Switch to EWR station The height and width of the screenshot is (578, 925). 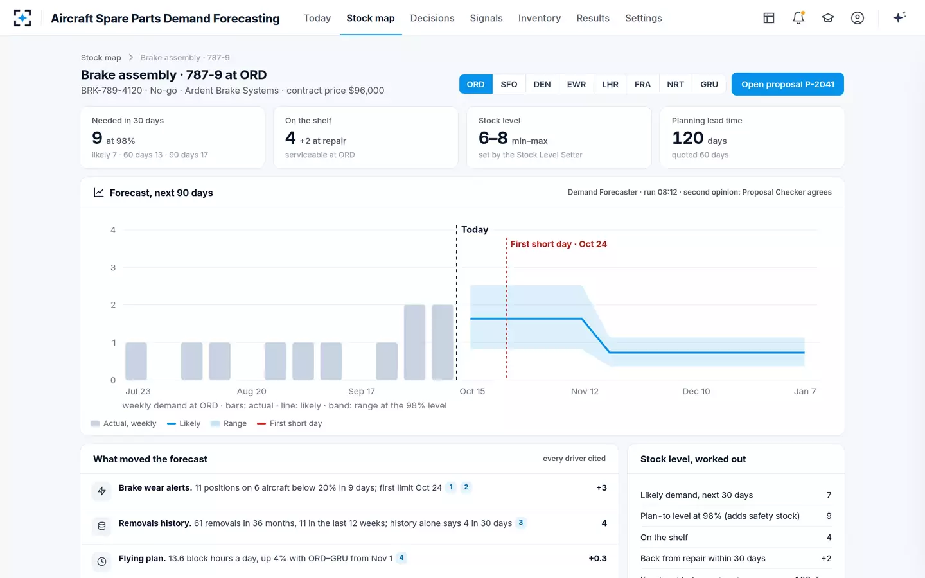click(576, 84)
